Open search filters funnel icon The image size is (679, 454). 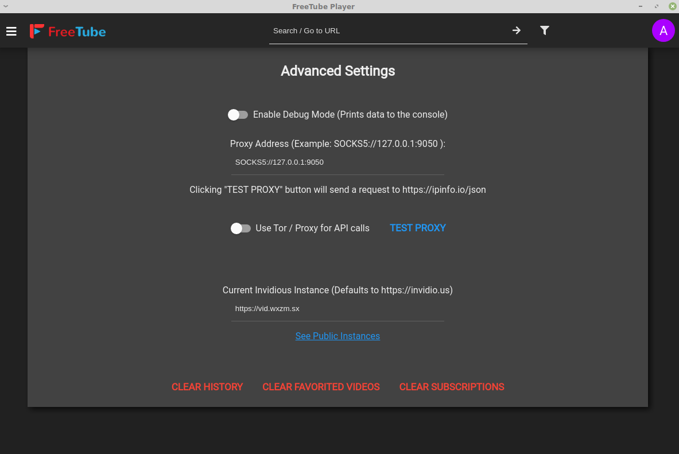(544, 30)
